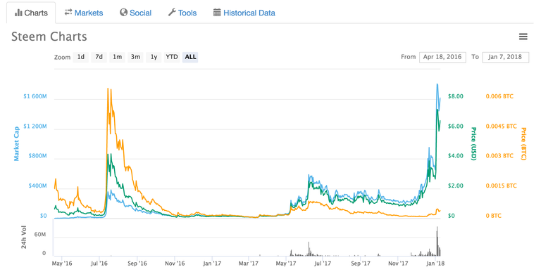This screenshot has width=541, height=279.
Task: Set zoom range to 7d
Action: click(x=99, y=57)
